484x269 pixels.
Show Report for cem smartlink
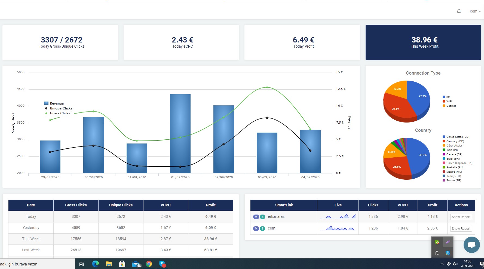click(461, 229)
